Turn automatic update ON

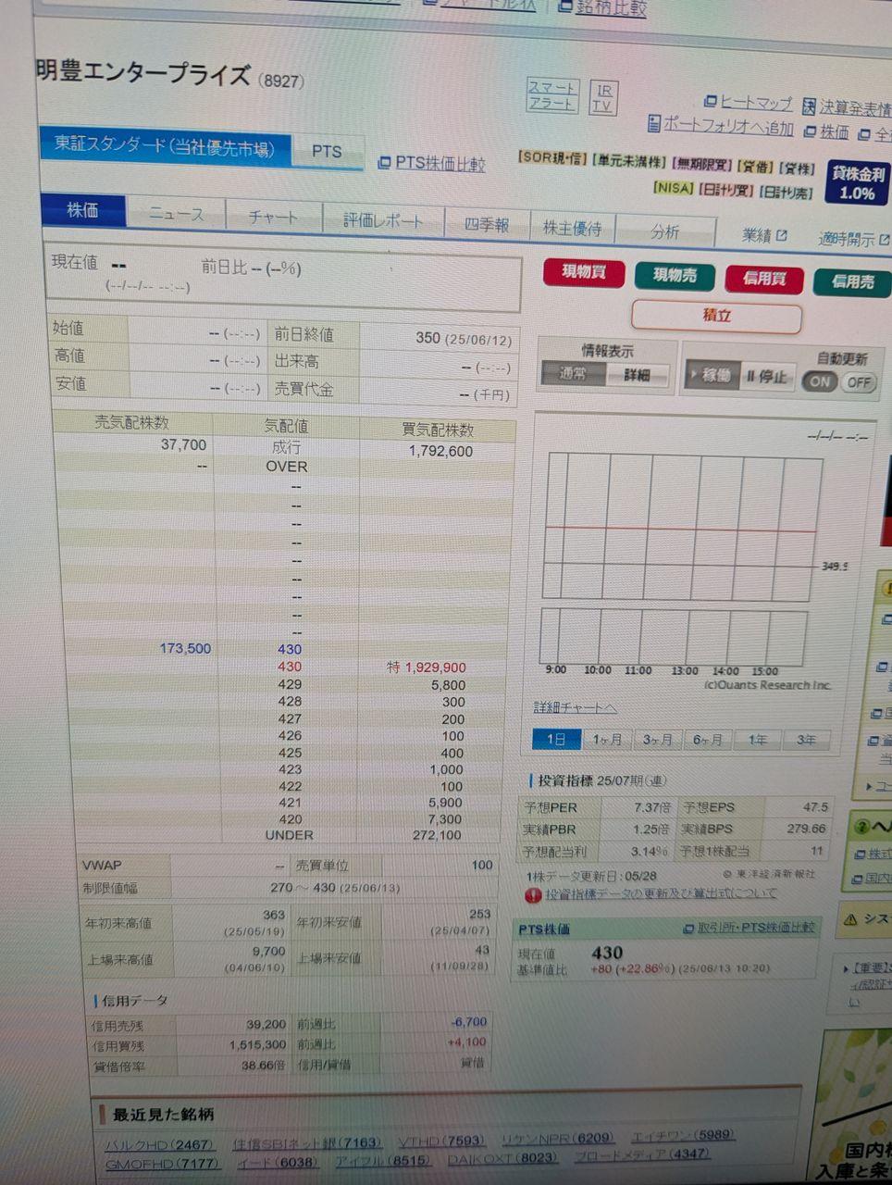[820, 381]
